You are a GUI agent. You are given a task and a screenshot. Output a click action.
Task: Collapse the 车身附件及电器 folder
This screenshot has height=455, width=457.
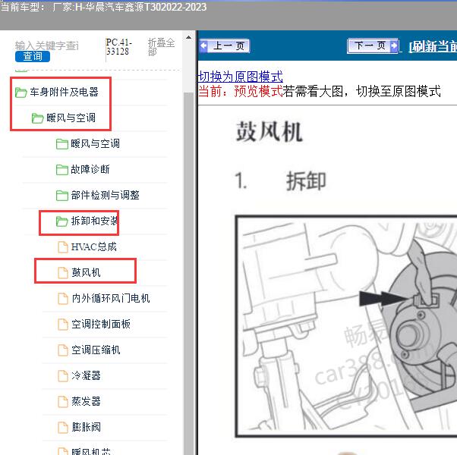click(x=64, y=92)
